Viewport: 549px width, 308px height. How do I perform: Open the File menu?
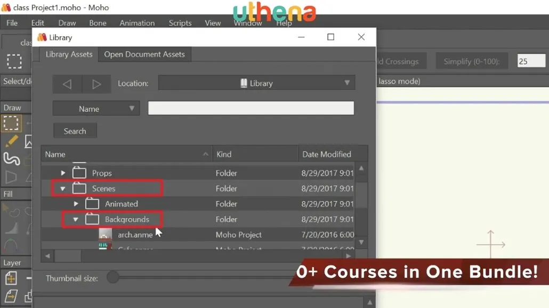click(x=12, y=23)
